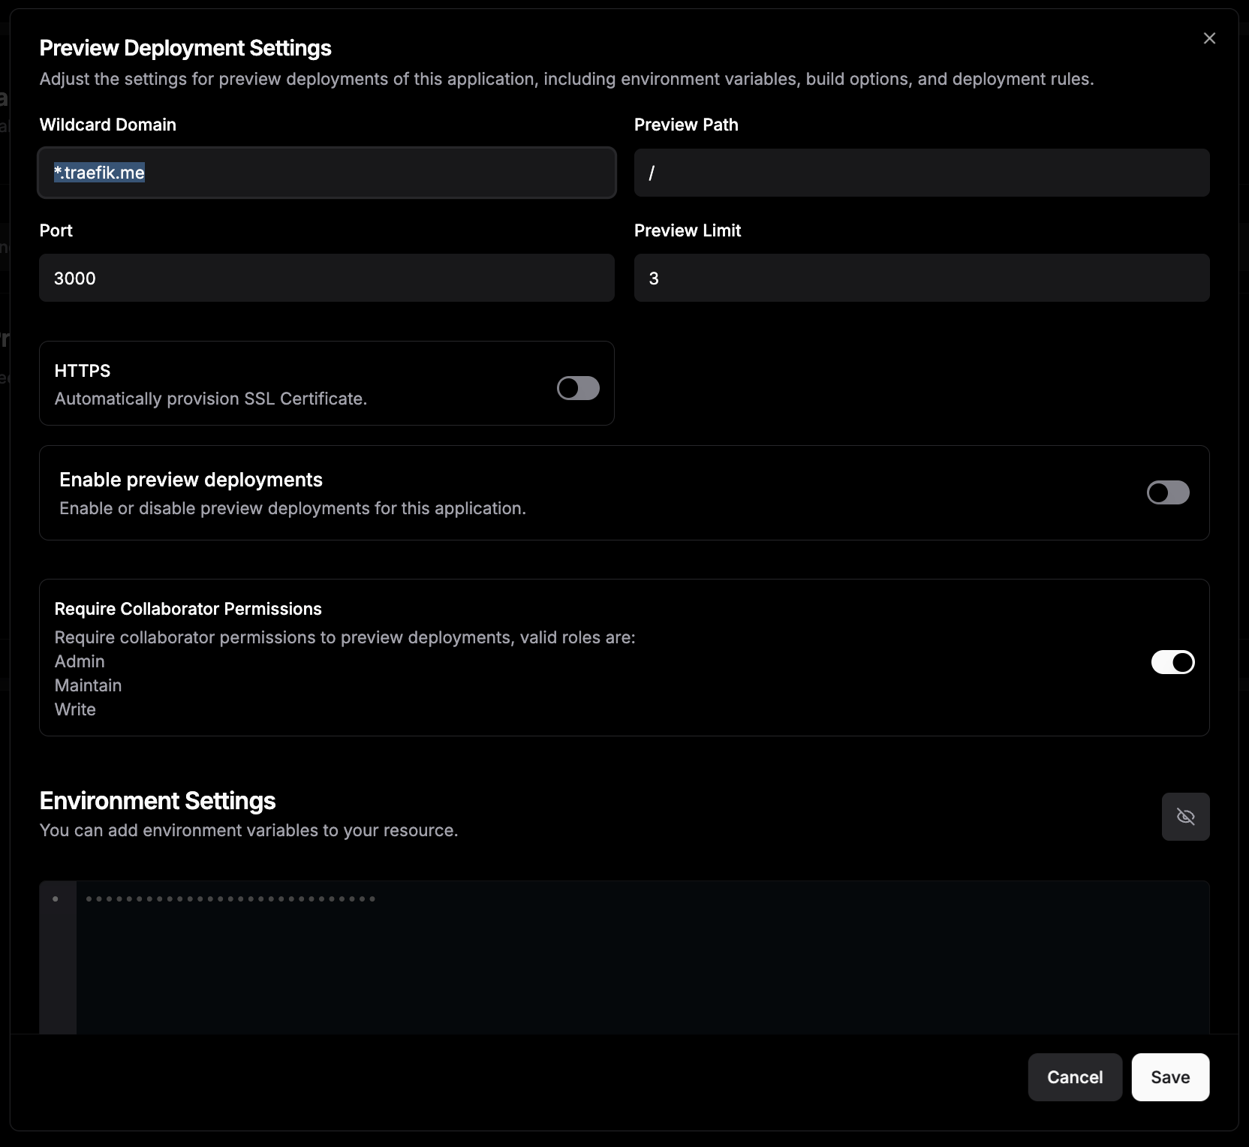The width and height of the screenshot is (1249, 1147).
Task: Click the Preview Path label
Action: (x=685, y=125)
